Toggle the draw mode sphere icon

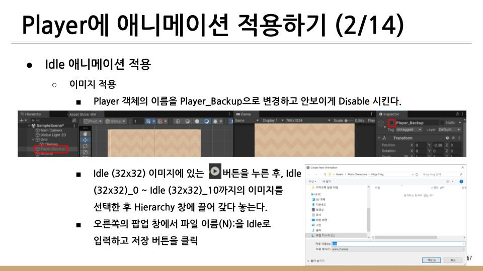click(178, 121)
